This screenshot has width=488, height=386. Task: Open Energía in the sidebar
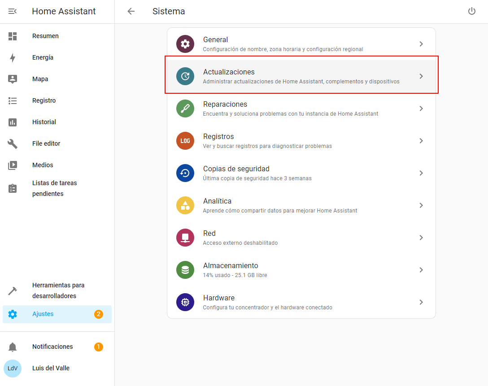[x=43, y=57]
